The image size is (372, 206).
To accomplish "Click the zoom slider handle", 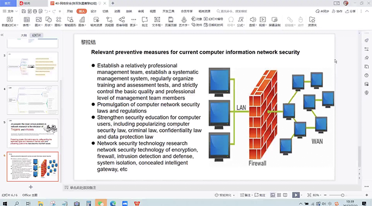I will (x=343, y=195).
